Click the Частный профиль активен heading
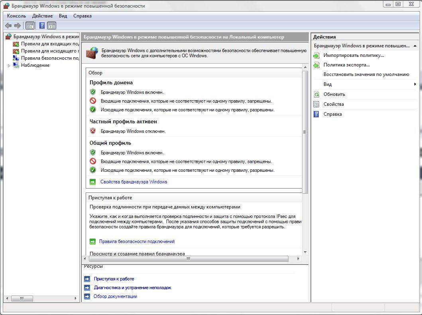 123,122
